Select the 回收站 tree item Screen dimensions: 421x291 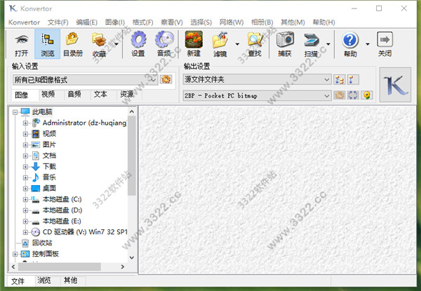pos(42,243)
